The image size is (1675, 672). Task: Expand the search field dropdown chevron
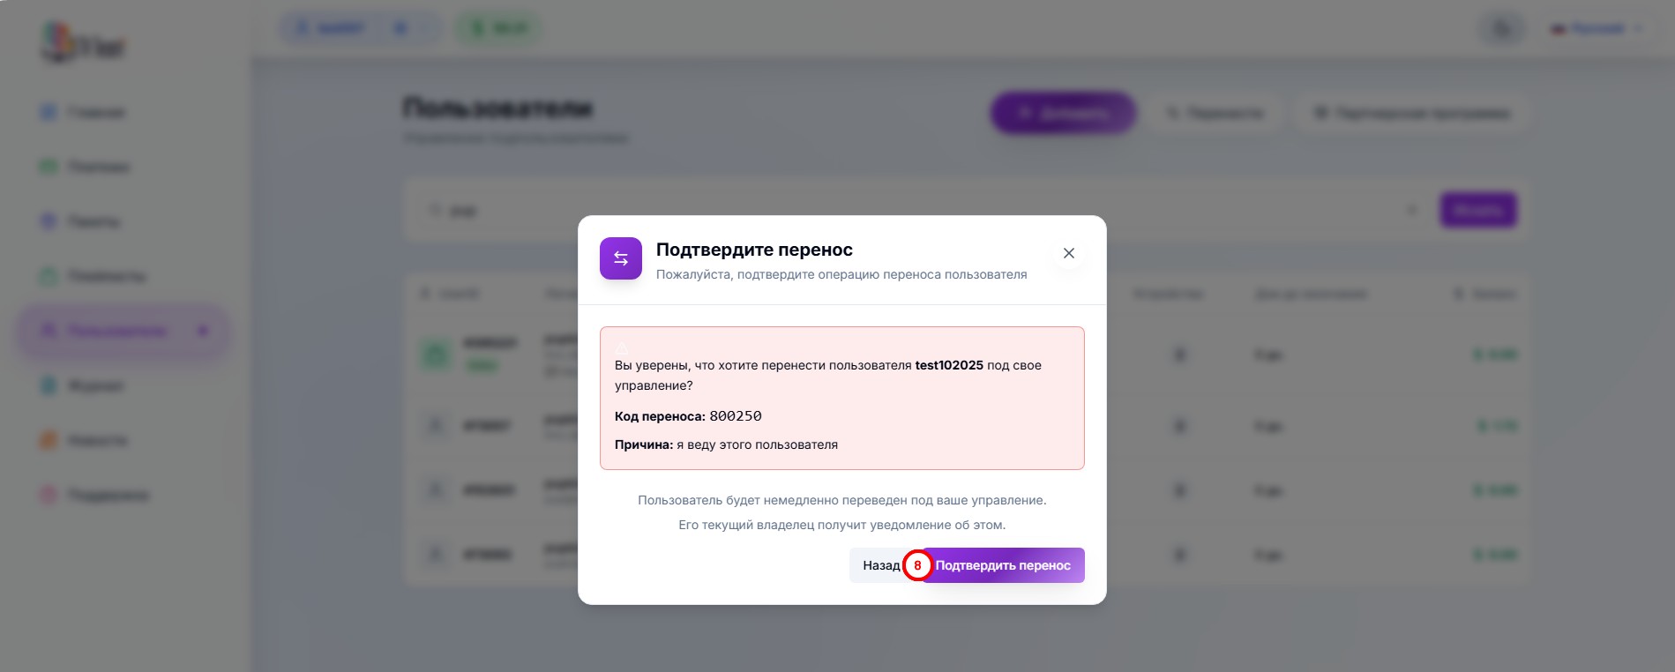(x=1411, y=210)
